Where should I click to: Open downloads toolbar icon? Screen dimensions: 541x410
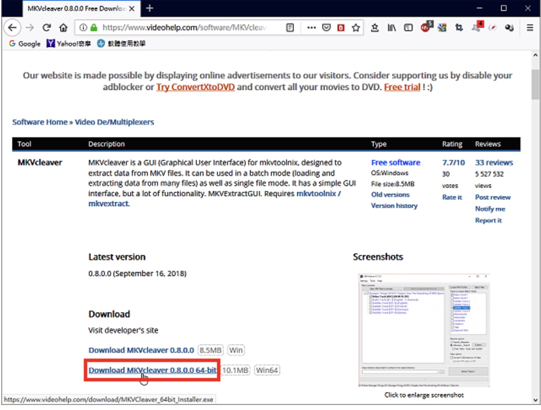pos(375,28)
